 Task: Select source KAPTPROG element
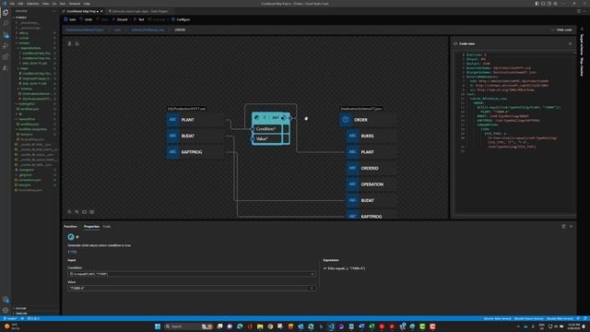tap(195, 152)
